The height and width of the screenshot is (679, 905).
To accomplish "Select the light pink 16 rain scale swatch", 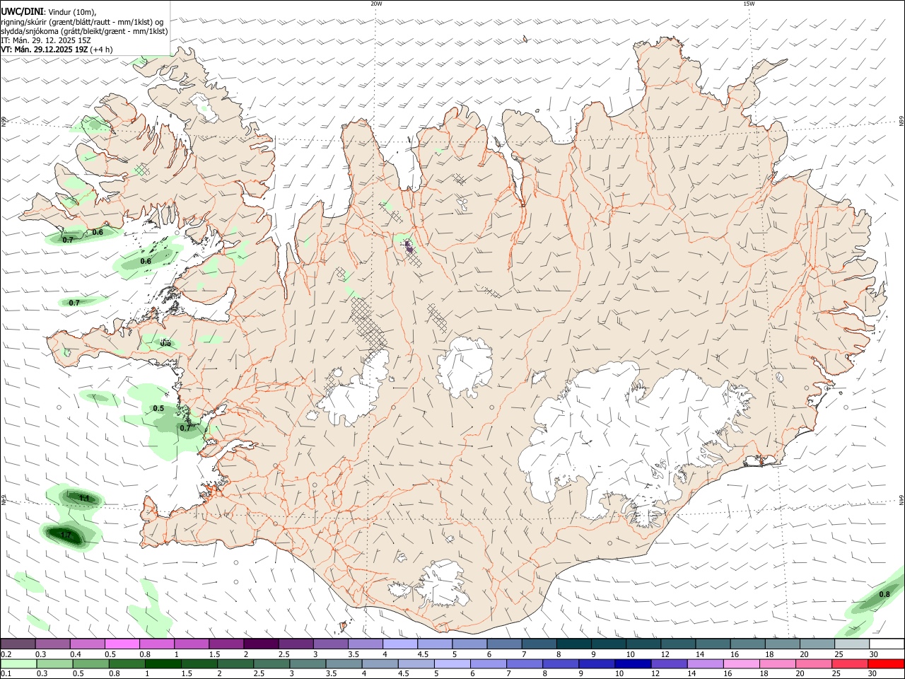I will [x=741, y=663].
